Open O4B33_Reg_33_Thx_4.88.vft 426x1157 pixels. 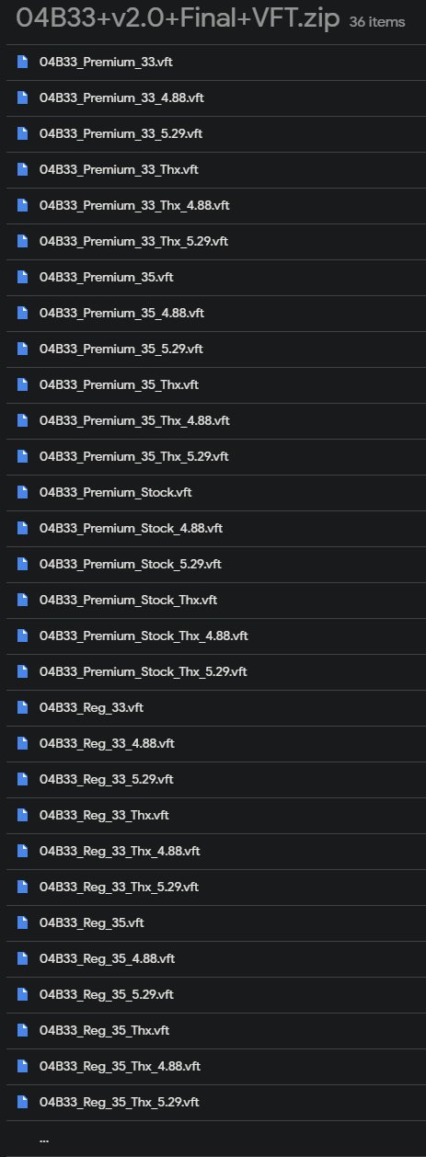[213, 852]
